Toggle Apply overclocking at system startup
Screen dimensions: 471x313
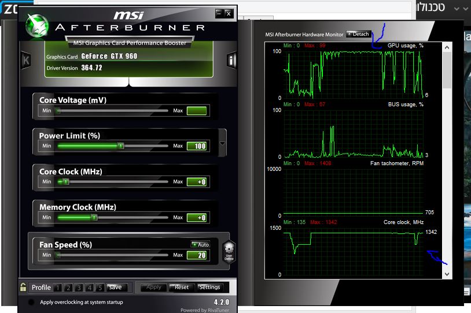[31, 302]
